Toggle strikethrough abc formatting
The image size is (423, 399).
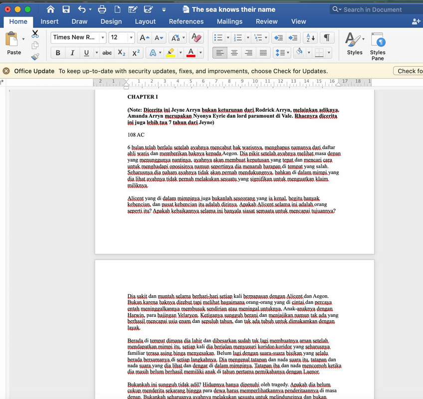pos(107,53)
